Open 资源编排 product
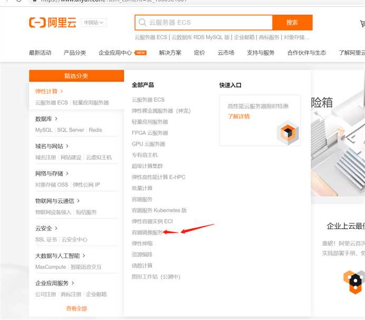The width and height of the screenshot is (365, 320). pos(142,255)
